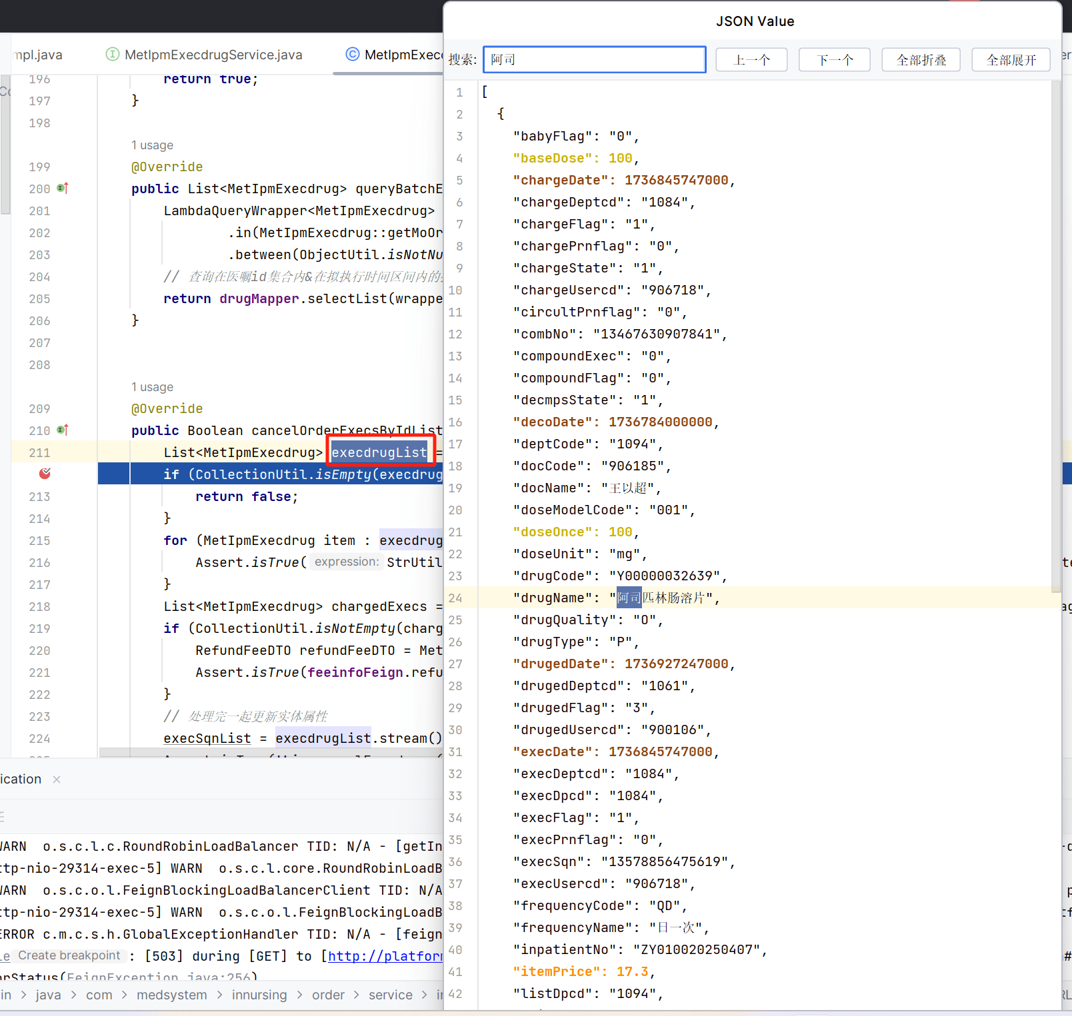Click the "drugCode": "Y00000032639" entry
Image resolution: width=1072 pixels, height=1016 pixels.
tap(620, 576)
